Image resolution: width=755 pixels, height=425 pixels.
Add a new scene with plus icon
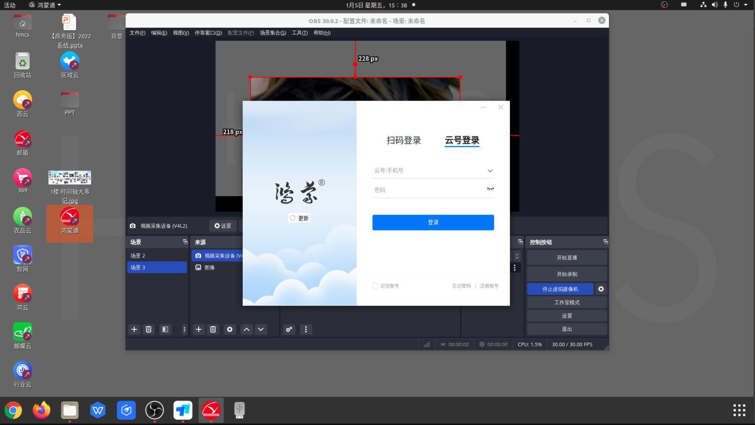(134, 329)
